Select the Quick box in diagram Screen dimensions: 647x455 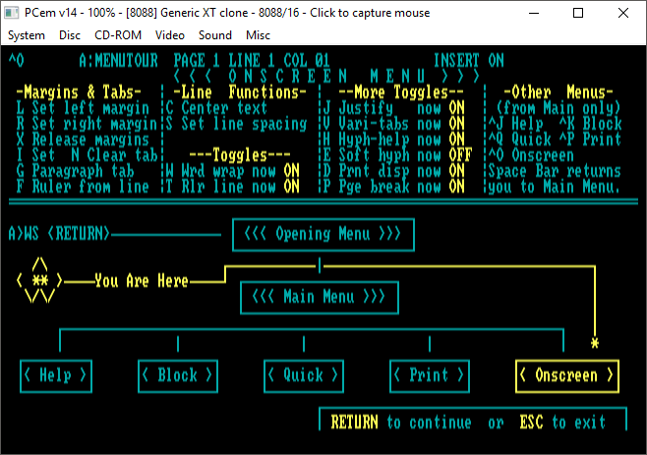point(304,375)
